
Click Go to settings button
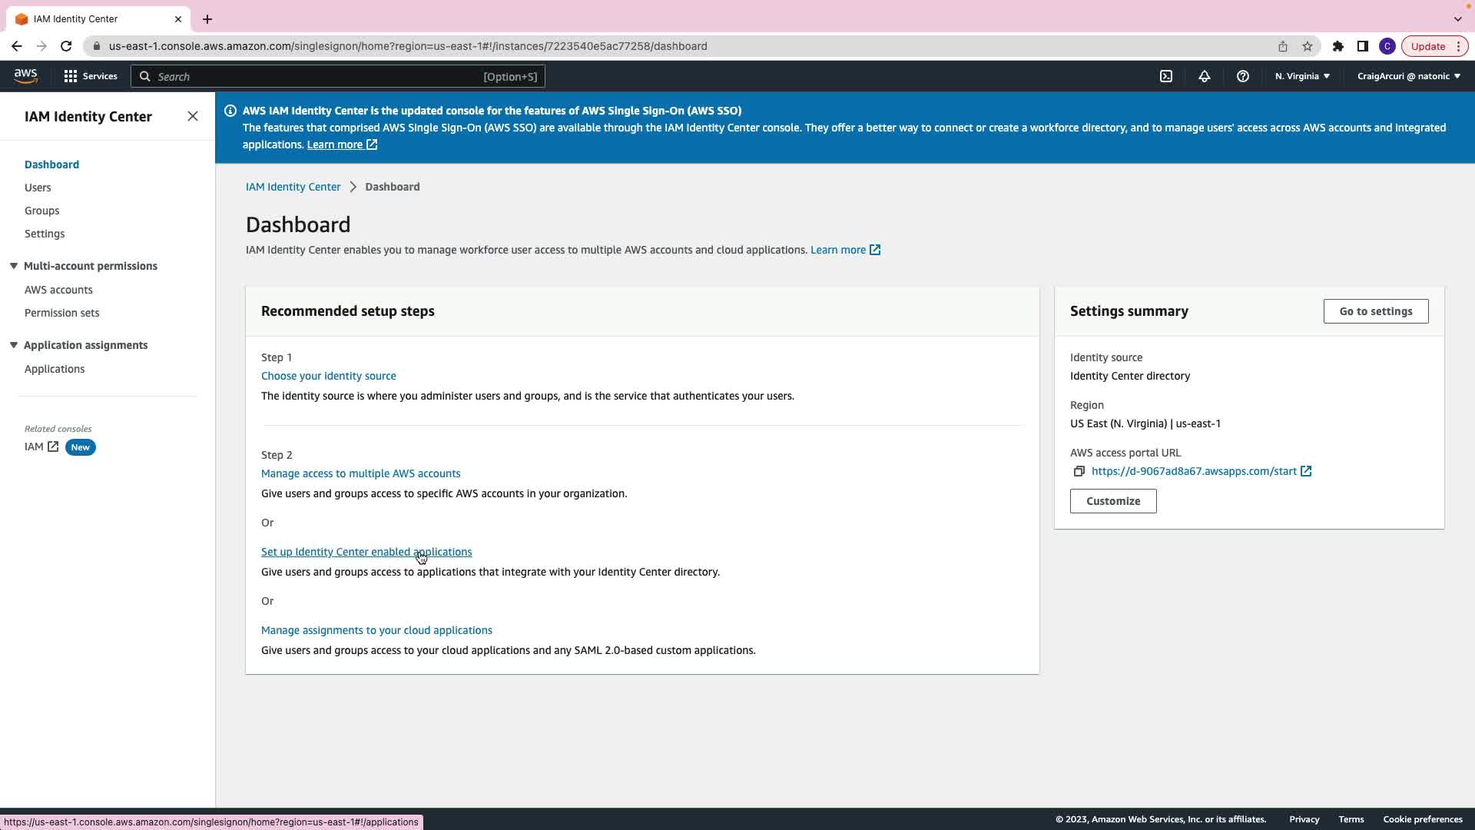pyautogui.click(x=1375, y=311)
